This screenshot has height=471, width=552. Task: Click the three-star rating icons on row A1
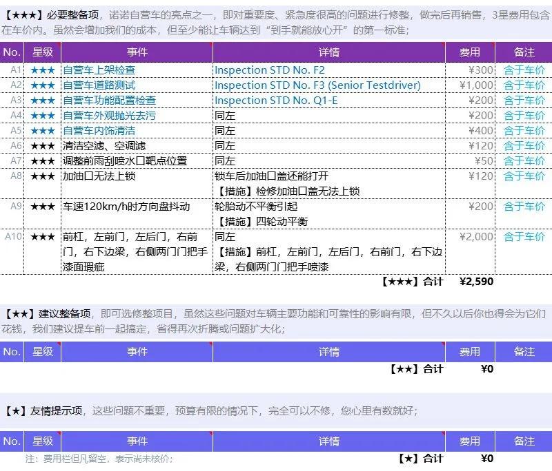(x=43, y=70)
